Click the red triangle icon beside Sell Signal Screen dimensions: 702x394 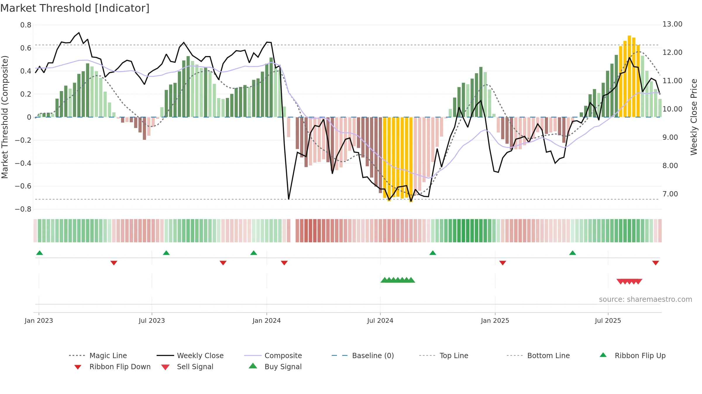165,367
